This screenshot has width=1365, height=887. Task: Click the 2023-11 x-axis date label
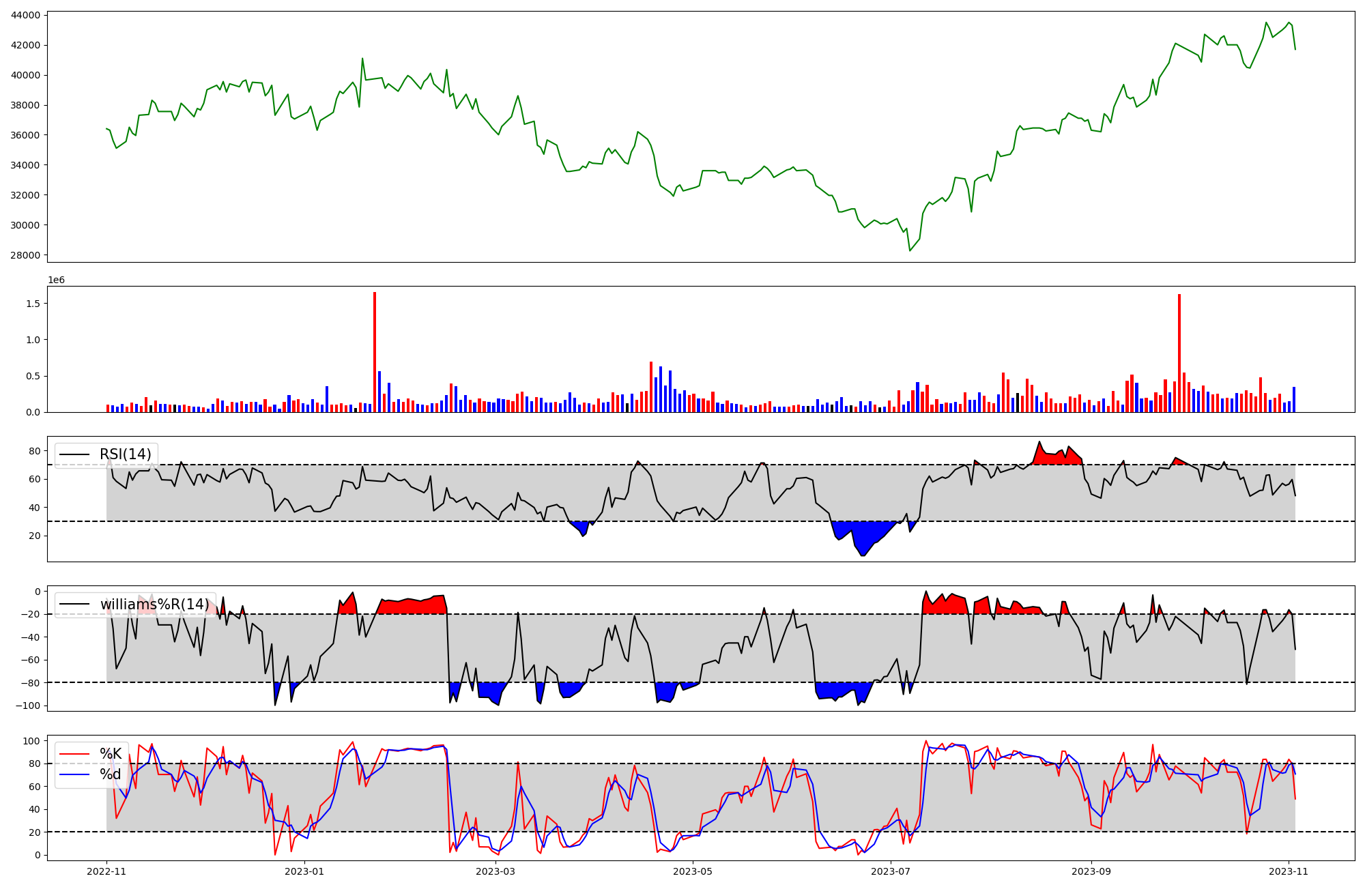pyautogui.click(x=1289, y=871)
